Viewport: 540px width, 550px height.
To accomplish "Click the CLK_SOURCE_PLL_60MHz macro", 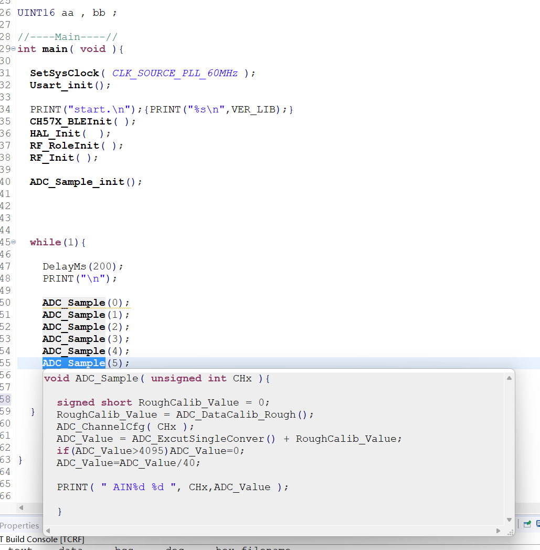I will pos(175,73).
